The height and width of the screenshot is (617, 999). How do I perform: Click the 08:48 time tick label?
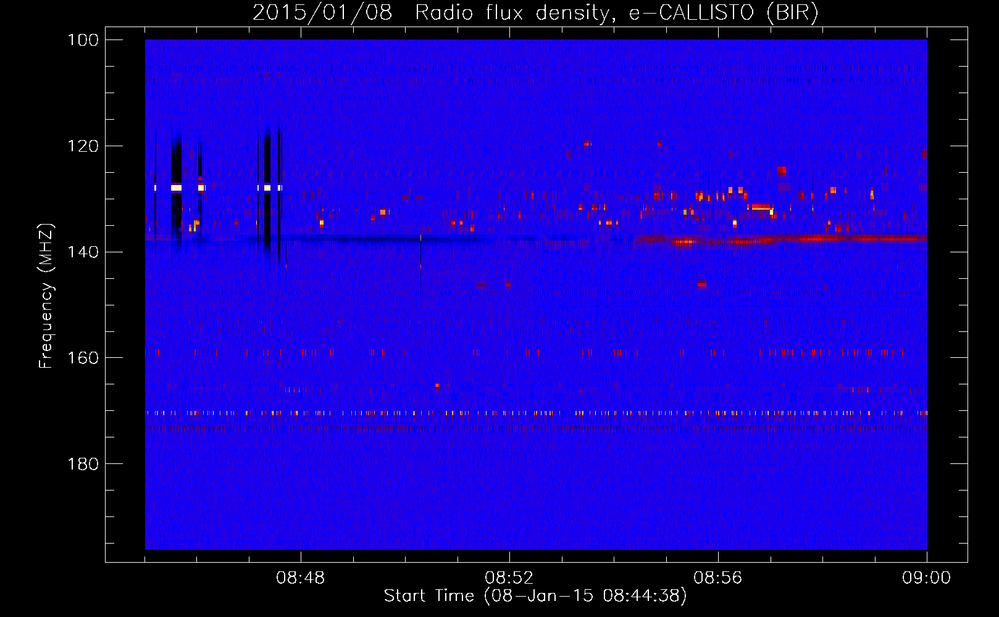pyautogui.click(x=301, y=578)
